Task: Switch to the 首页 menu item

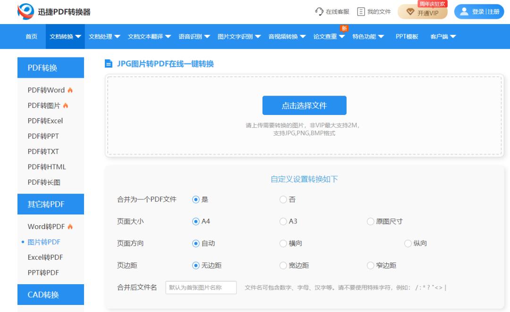Action: click(31, 36)
